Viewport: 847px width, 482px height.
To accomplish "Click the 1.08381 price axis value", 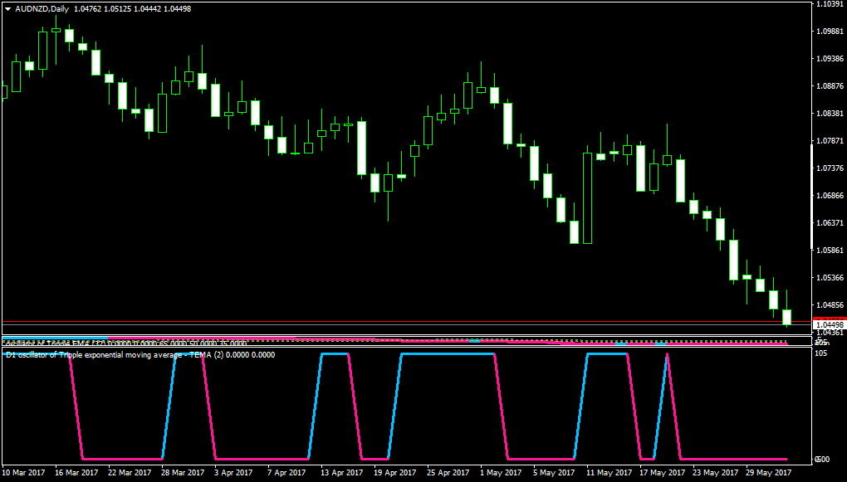I will (830, 114).
